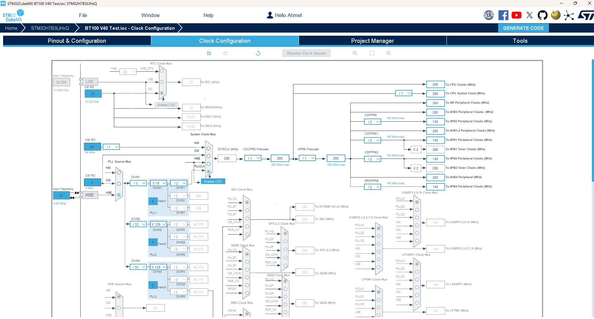Click the LSE oscillator block
Image resolution: width=594 pixels, height=319 pixels.
click(x=90, y=82)
